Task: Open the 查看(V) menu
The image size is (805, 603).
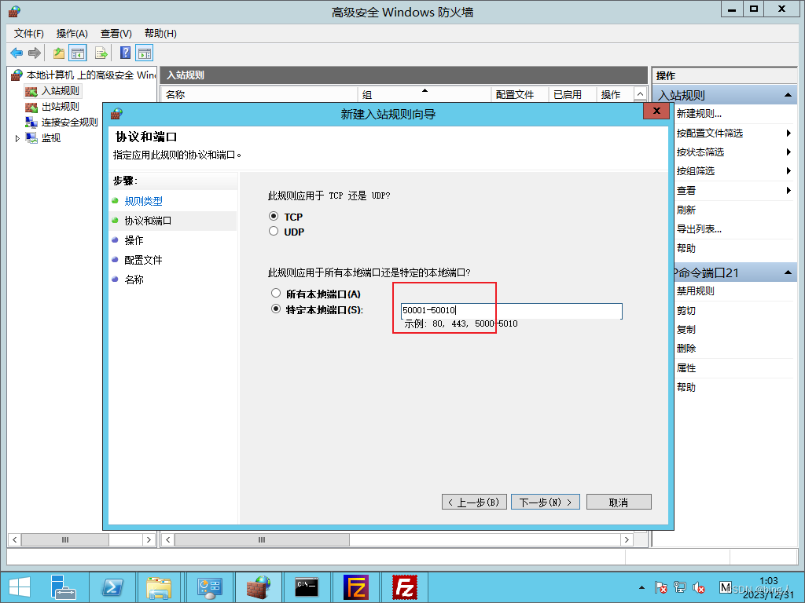Action: [116, 33]
